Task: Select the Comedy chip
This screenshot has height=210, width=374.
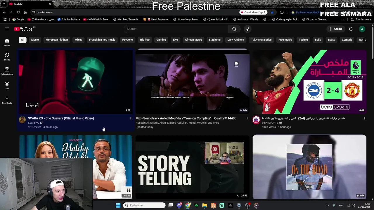Action: coord(347,40)
